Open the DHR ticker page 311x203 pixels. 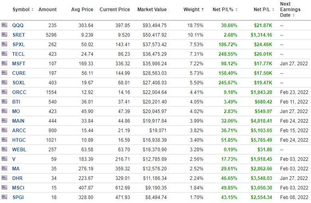click(18, 178)
